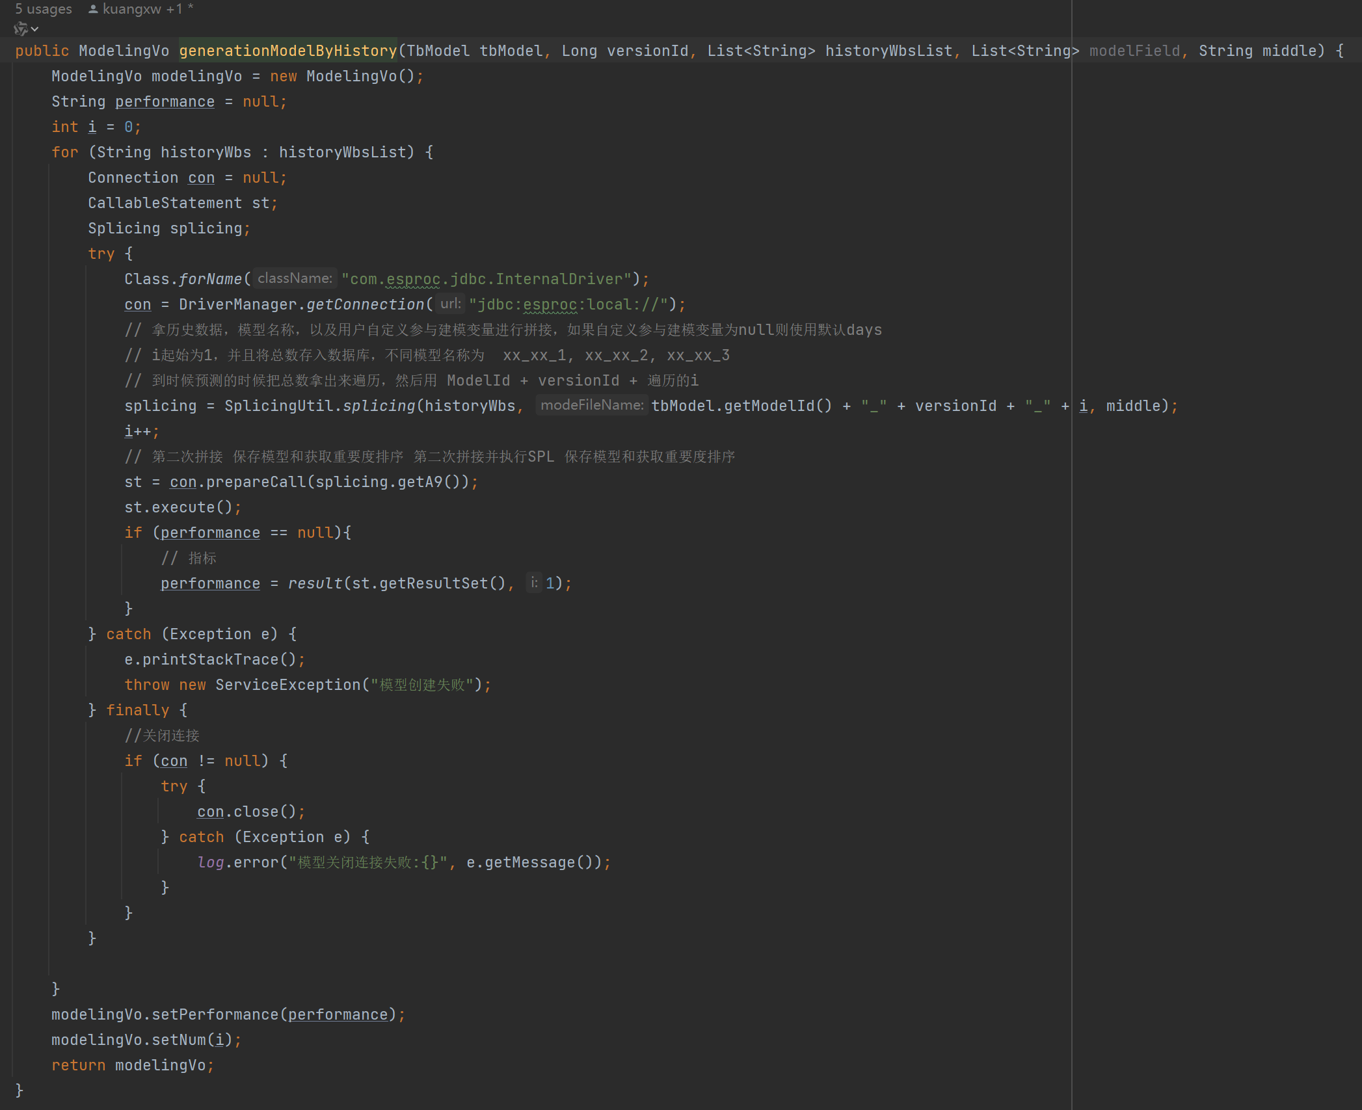
Task: Click the modeFileName parameter hint
Action: (591, 405)
